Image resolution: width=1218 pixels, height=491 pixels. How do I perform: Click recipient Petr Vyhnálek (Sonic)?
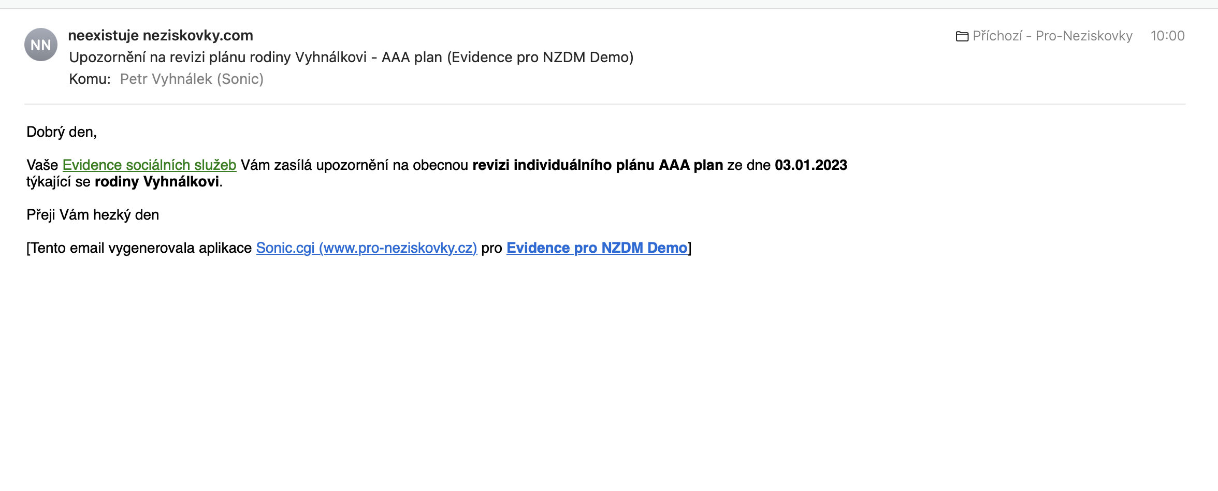pos(192,79)
